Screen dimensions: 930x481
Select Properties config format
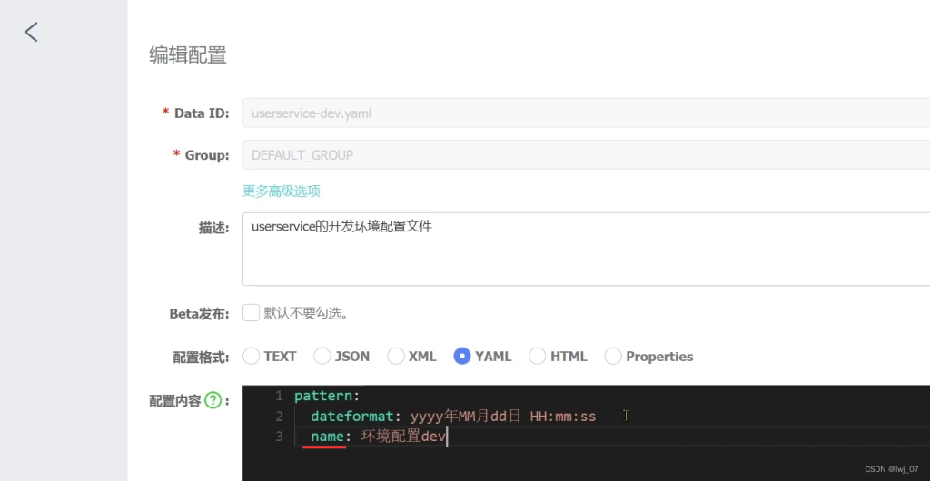pos(613,356)
